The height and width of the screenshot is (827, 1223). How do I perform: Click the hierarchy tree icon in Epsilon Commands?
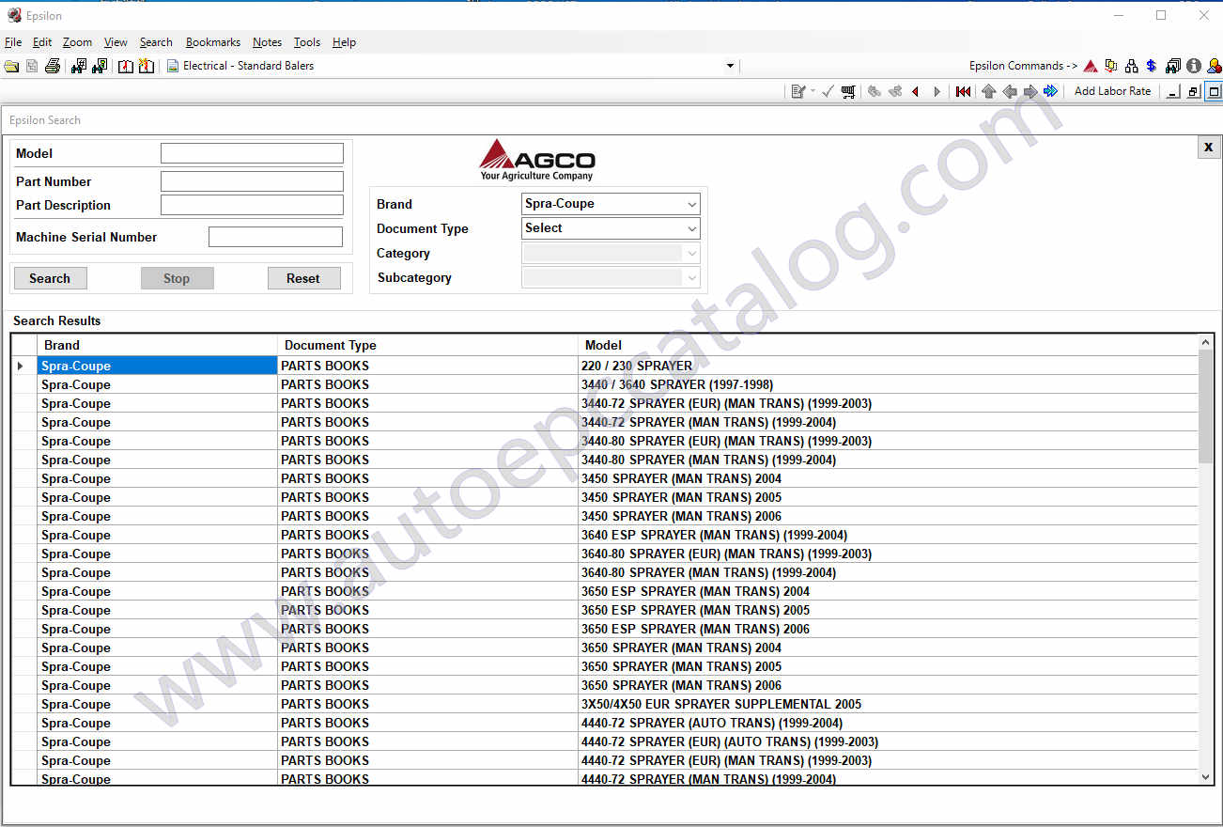pos(1131,66)
